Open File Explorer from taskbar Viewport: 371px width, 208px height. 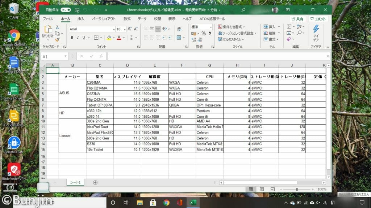pyautogui.click(x=139, y=203)
